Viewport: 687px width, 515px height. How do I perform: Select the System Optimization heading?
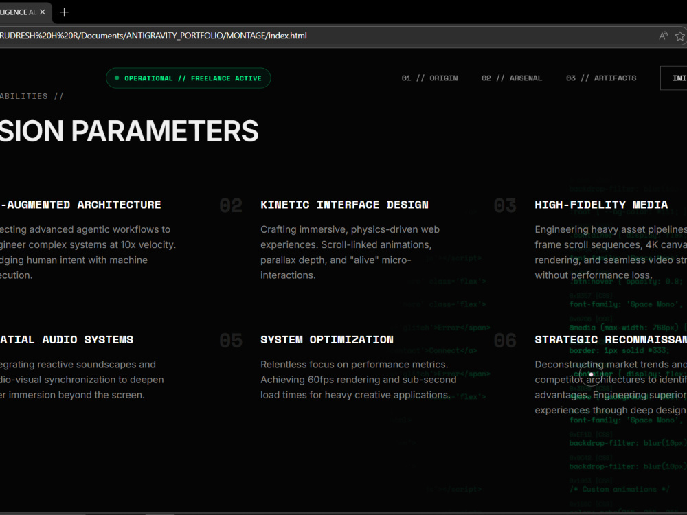tap(327, 339)
